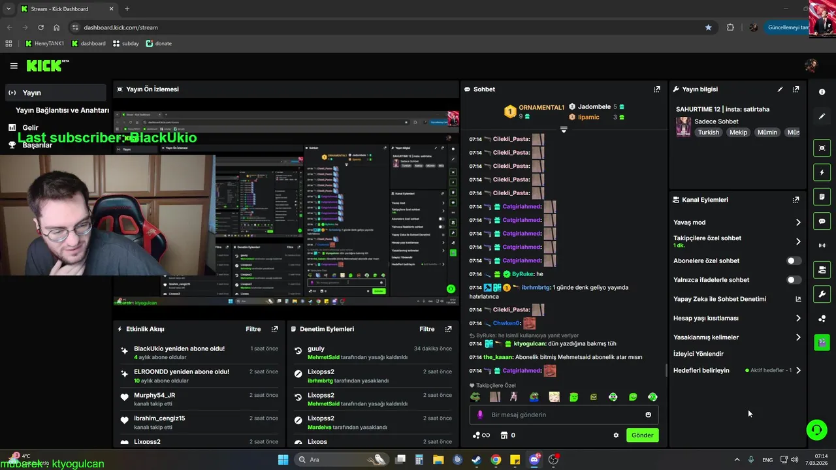Click the purple microphone icon in message box
Viewport: 836px width, 470px height.
(x=480, y=415)
